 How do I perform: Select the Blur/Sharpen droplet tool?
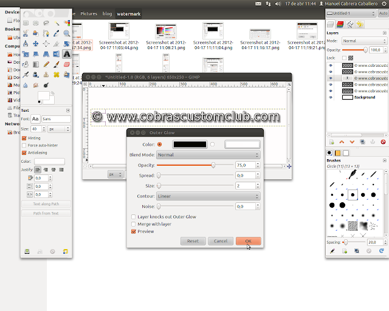point(26,85)
